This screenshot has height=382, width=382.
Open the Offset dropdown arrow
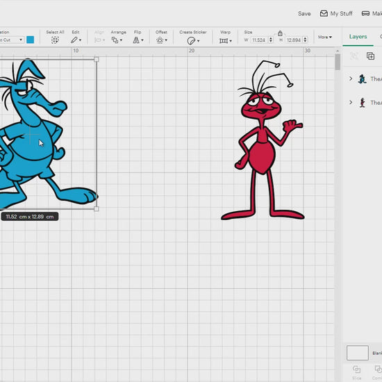coord(166,40)
